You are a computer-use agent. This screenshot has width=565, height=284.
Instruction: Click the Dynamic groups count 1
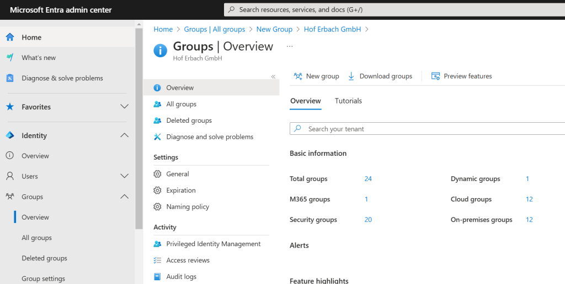pyautogui.click(x=527, y=179)
